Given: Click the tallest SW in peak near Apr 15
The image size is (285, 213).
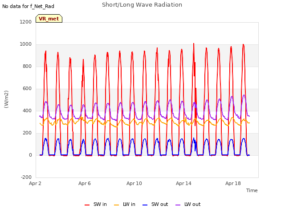Looking at the screenshot, I should click(x=194, y=43).
